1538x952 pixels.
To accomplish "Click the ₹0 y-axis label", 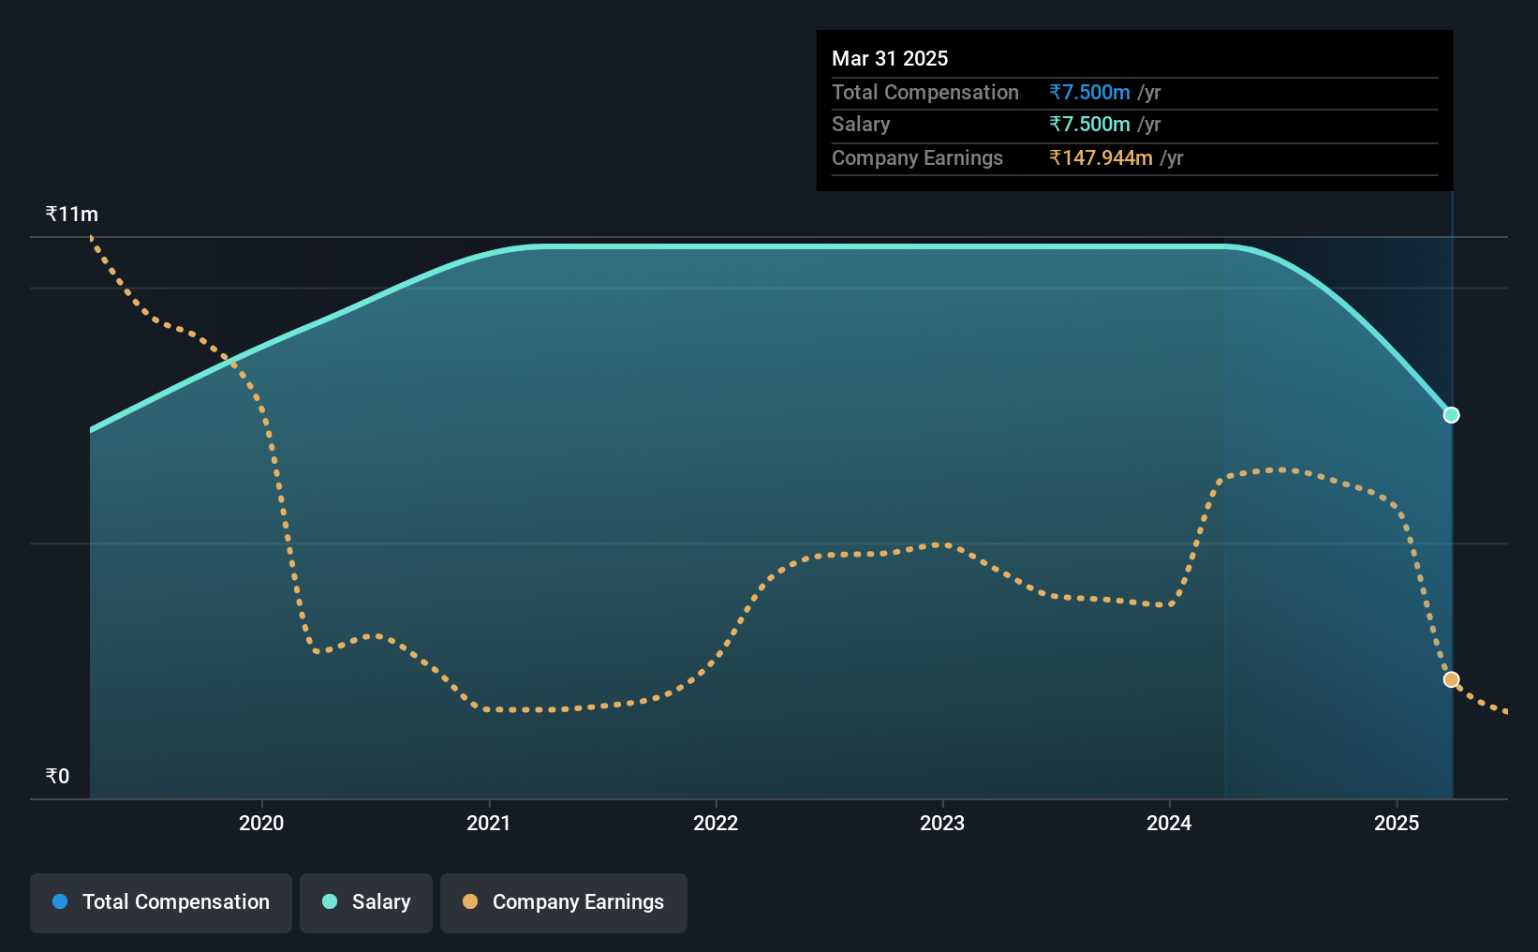I will [57, 776].
